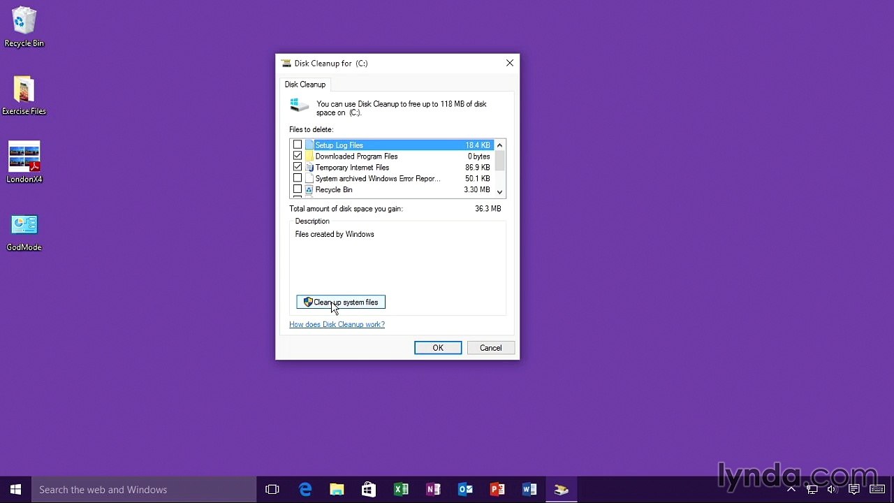Uncheck the Temporary Internet Files checkbox

[298, 168]
